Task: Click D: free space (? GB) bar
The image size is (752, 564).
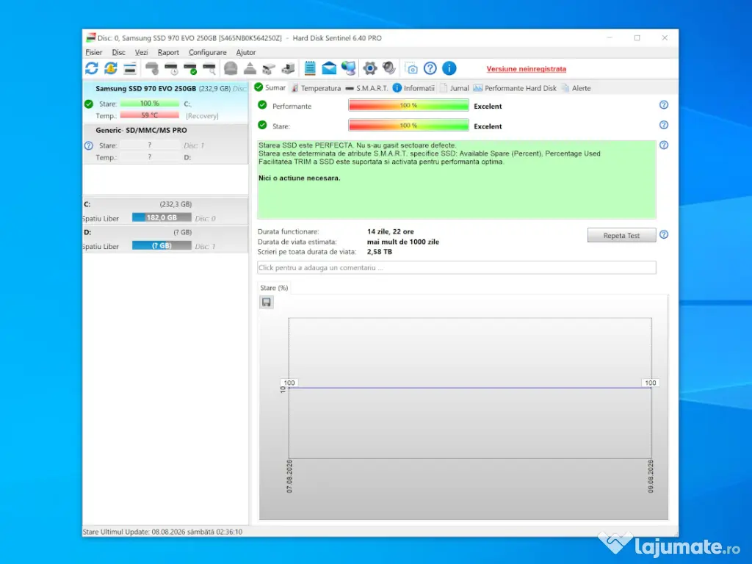Action: pyautogui.click(x=162, y=245)
